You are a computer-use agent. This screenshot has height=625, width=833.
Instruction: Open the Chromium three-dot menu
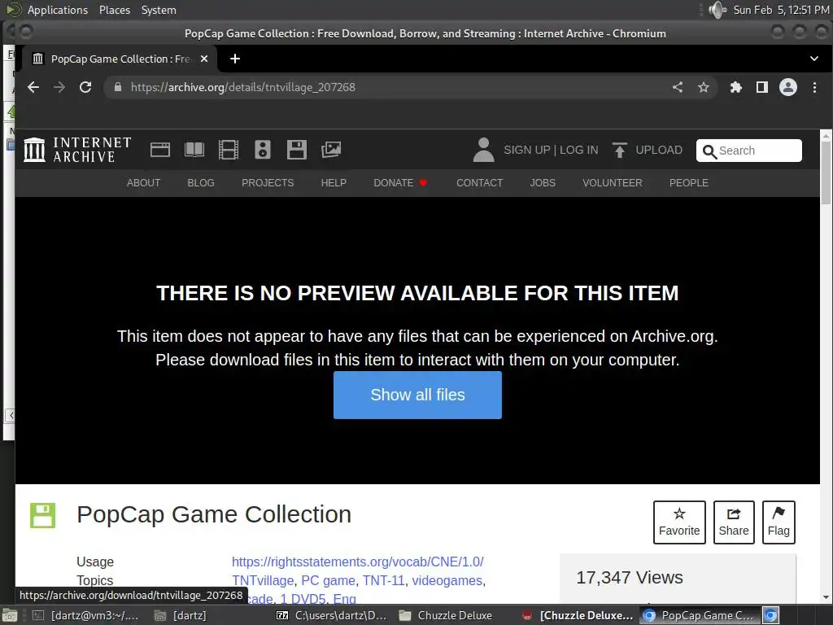click(x=814, y=87)
